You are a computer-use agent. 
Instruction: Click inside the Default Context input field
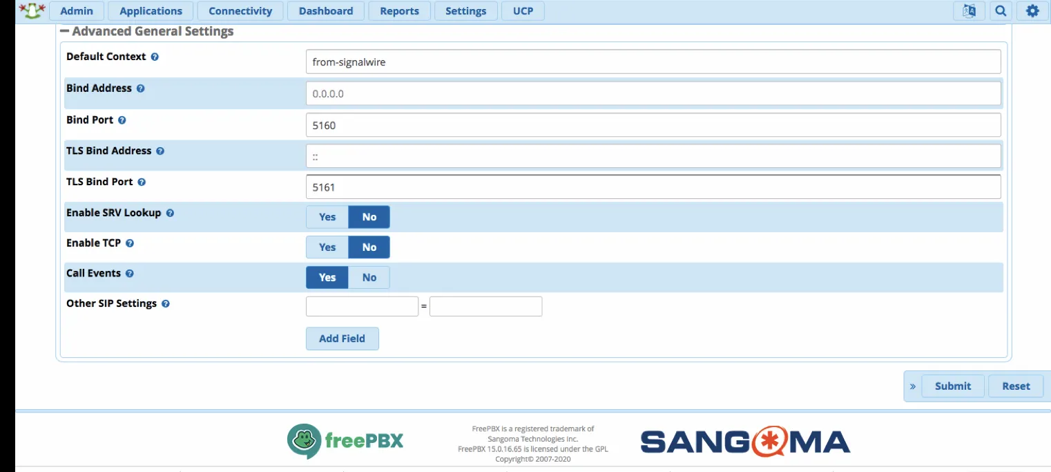coord(653,61)
